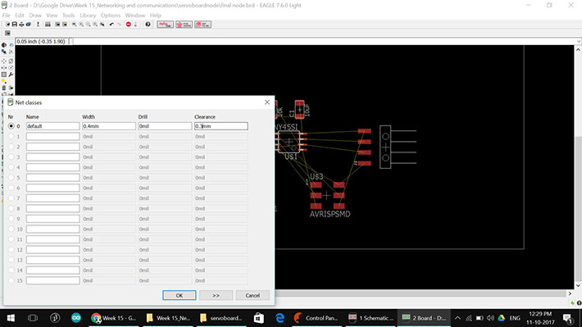Click the third pink custom toolbar button
The width and height of the screenshot is (582, 327).
click(x=202, y=24)
